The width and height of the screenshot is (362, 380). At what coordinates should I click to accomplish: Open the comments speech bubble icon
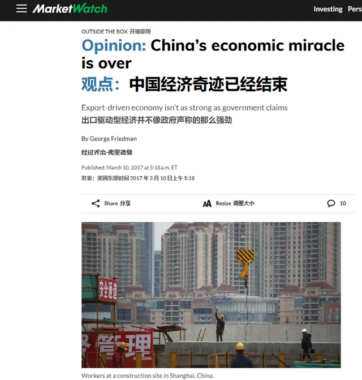[331, 203]
